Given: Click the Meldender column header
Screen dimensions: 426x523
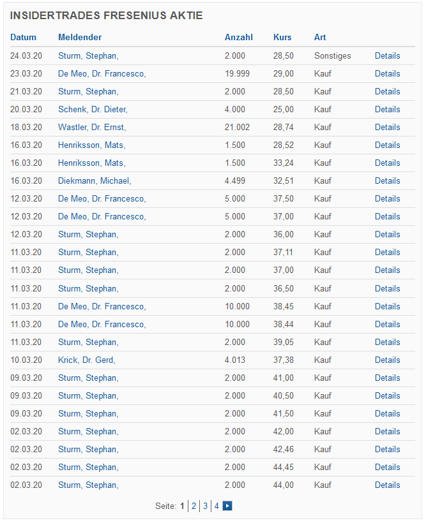Looking at the screenshot, I should 80,37.
